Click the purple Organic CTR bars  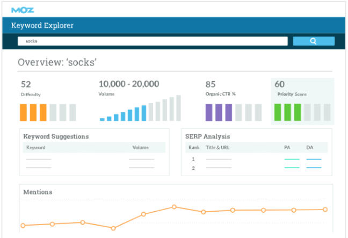tap(233, 112)
